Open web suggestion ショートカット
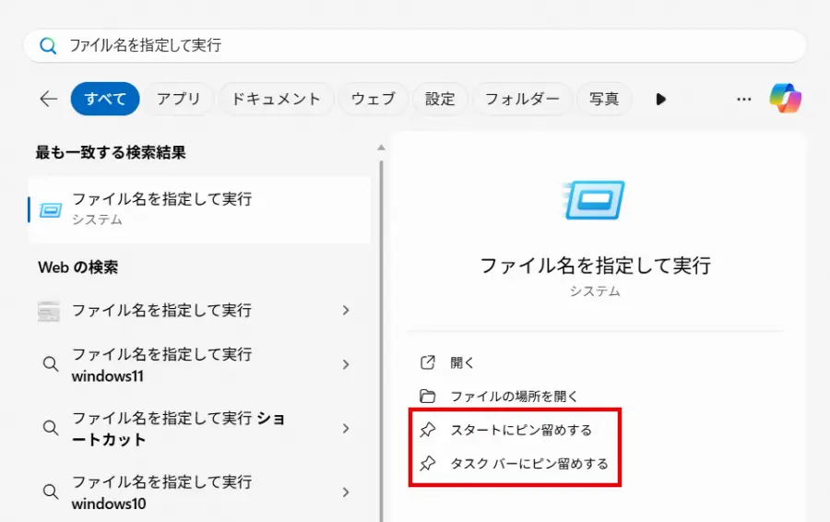The image size is (830, 522). [199, 428]
